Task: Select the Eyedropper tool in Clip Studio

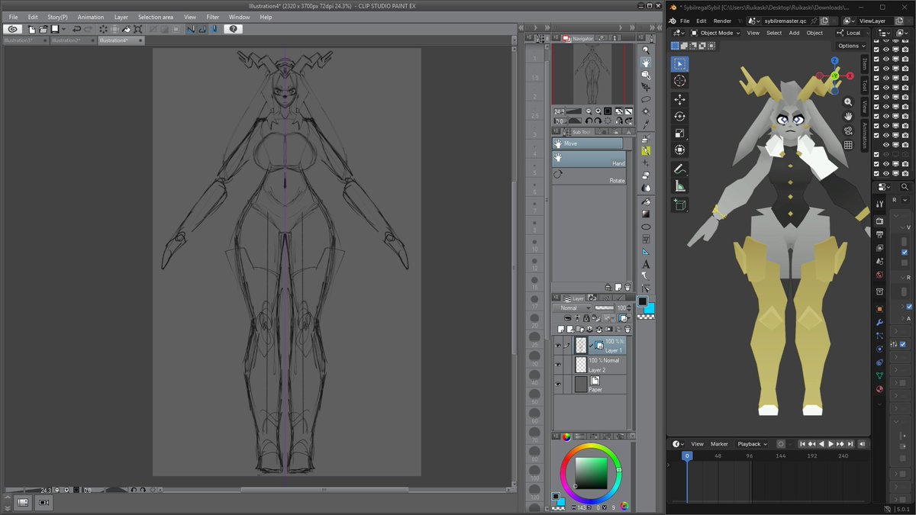Action: 646,124
